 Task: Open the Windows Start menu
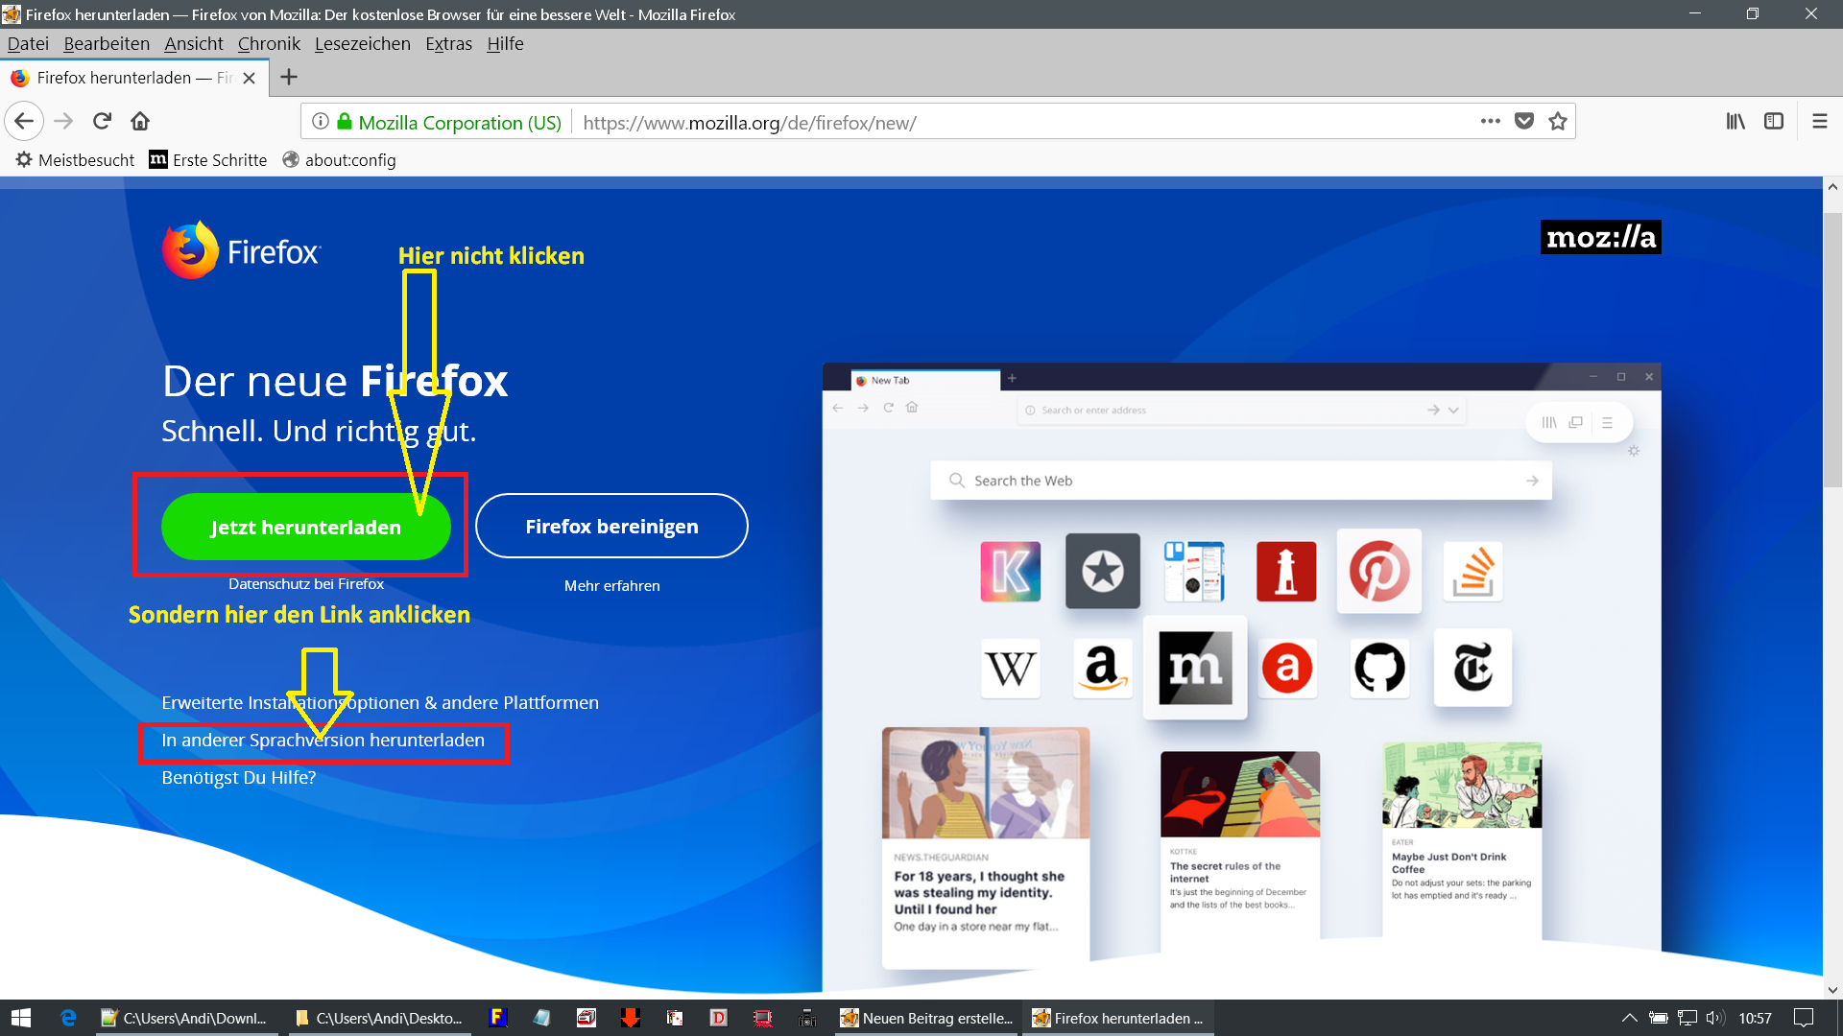[x=21, y=1018]
